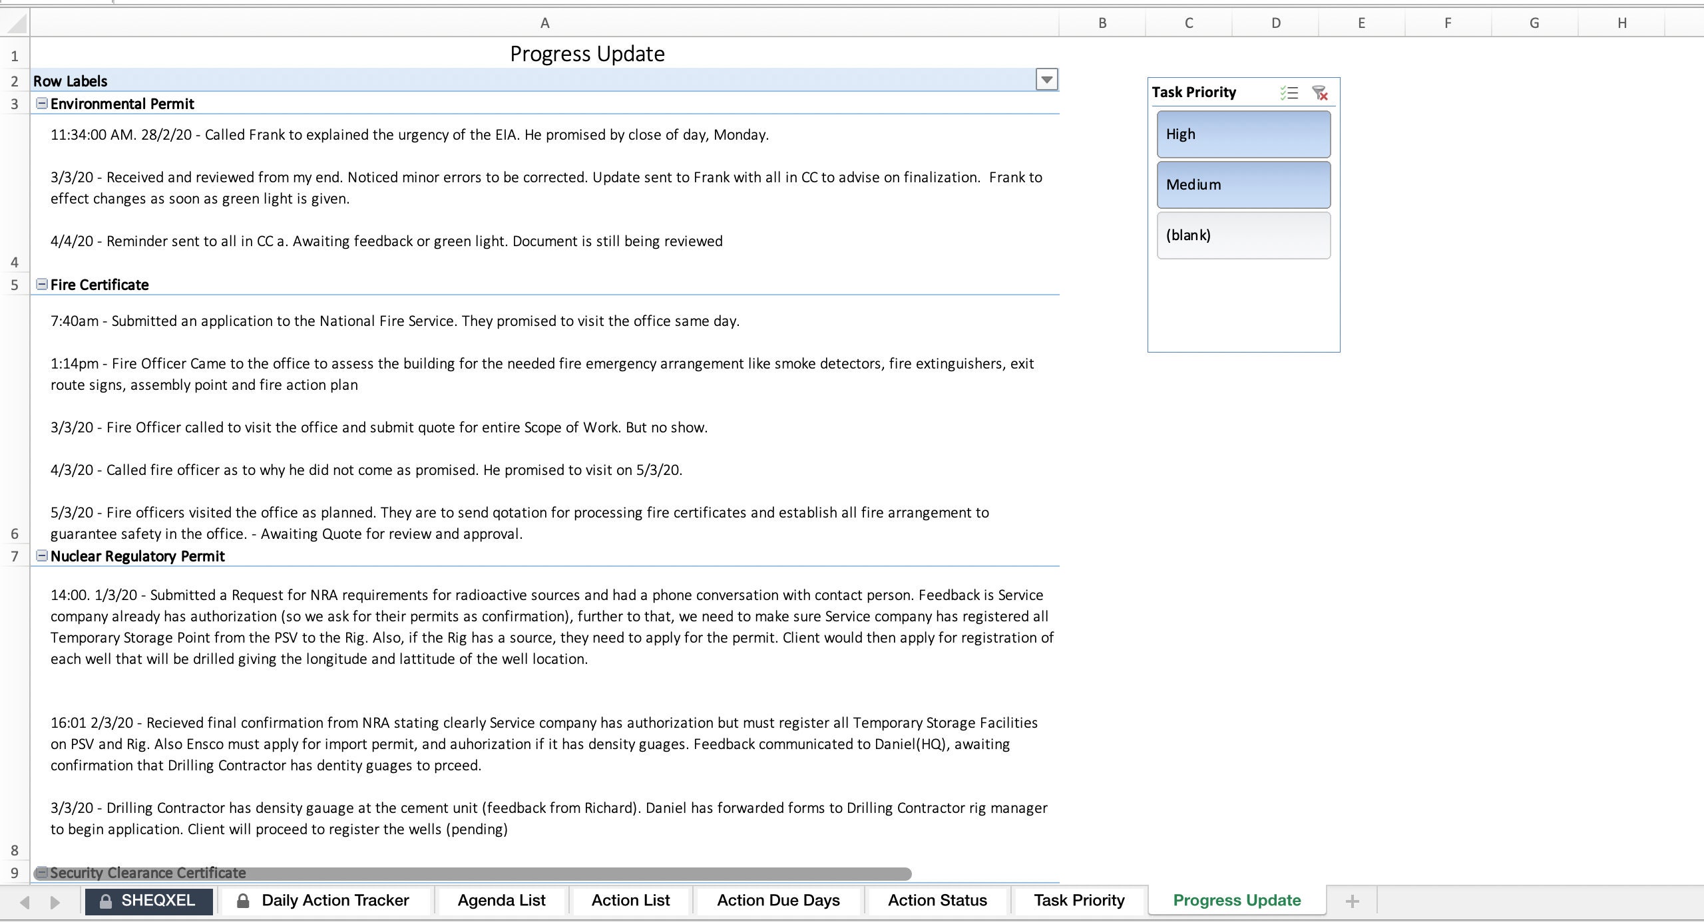
Task: Collapse the Environmental Permit group
Action: [x=42, y=102]
